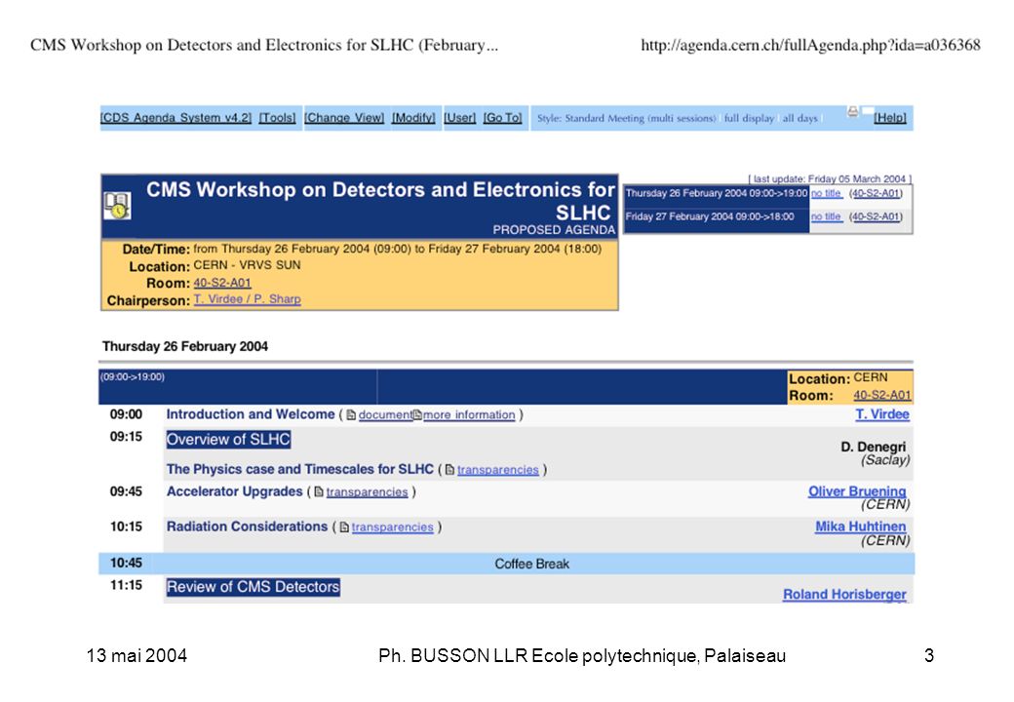Open speaker link Oliver Bruening

click(x=857, y=491)
